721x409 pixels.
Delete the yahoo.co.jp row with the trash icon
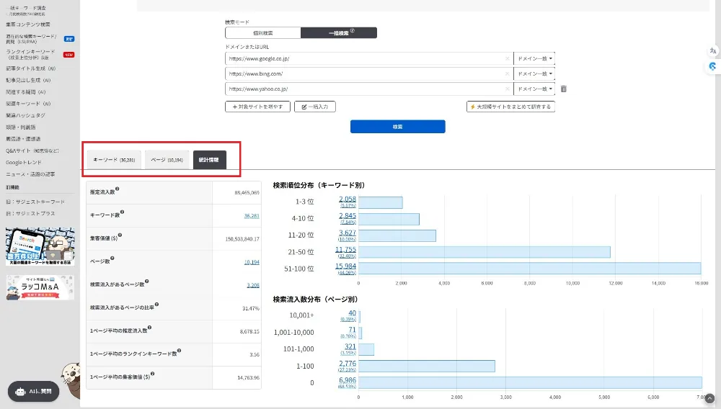click(563, 89)
